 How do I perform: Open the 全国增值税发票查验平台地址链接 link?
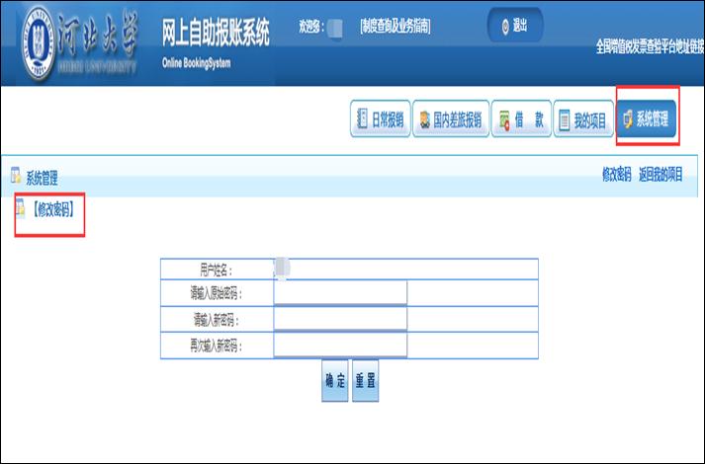[x=650, y=46]
